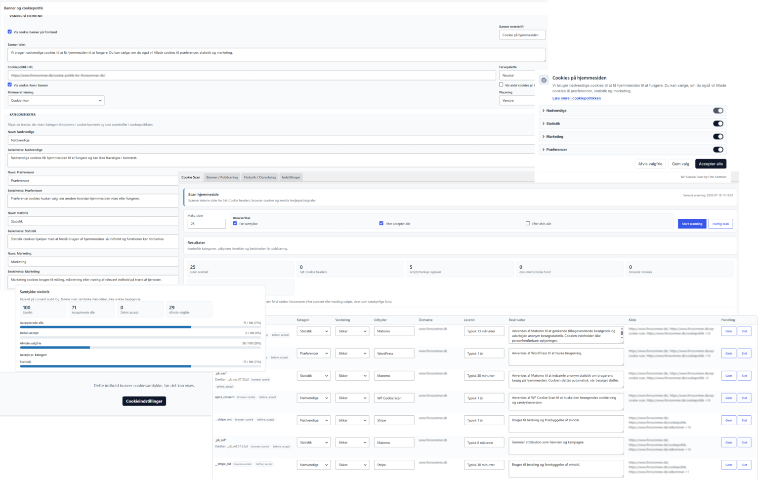Image resolution: width=759 pixels, height=479 pixels.
Task: Click the Acceptér alle button
Action: click(x=711, y=164)
